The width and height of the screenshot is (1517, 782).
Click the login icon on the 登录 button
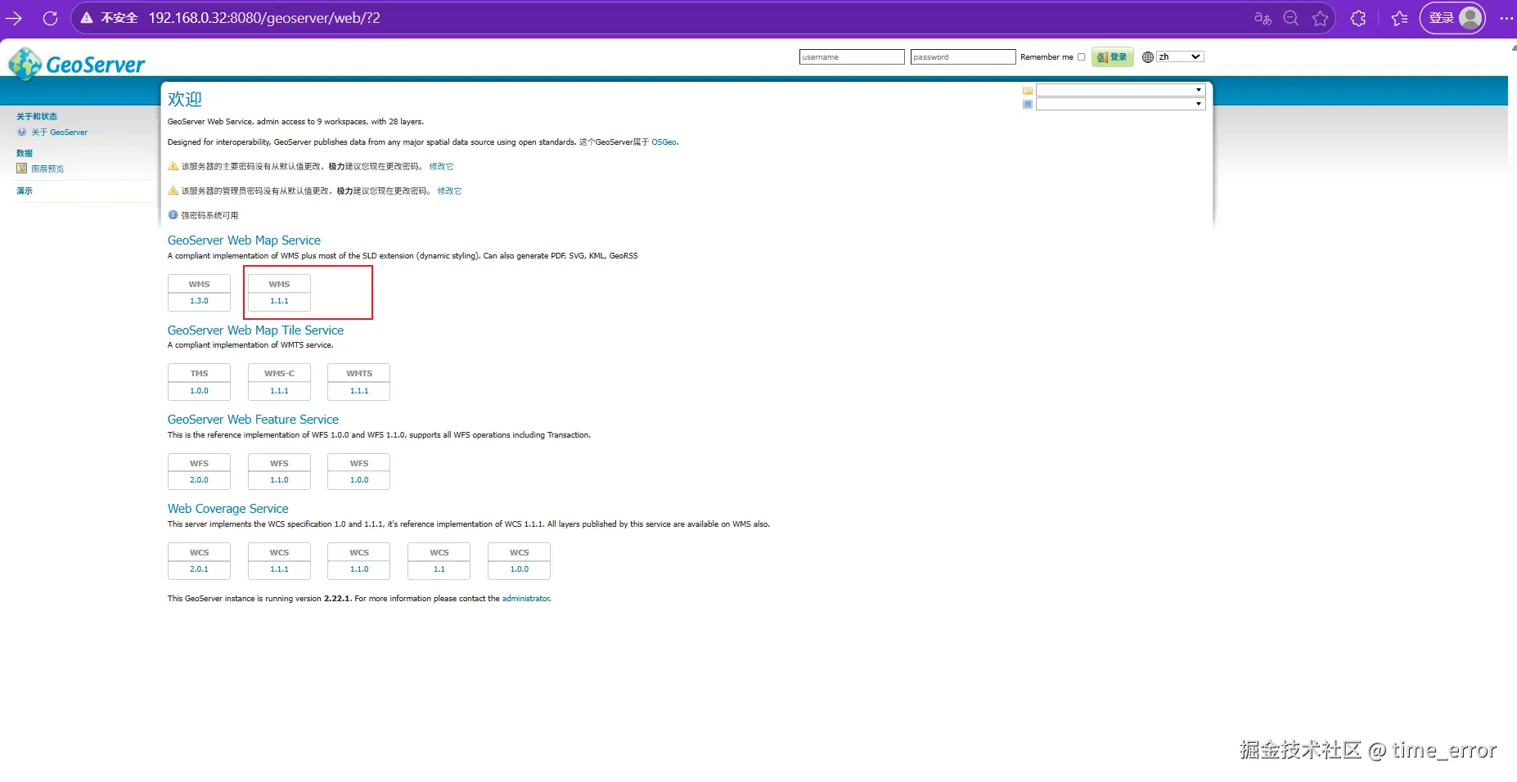(1103, 56)
